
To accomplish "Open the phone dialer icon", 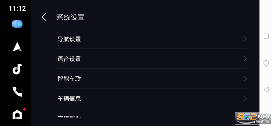I will point(17,92).
